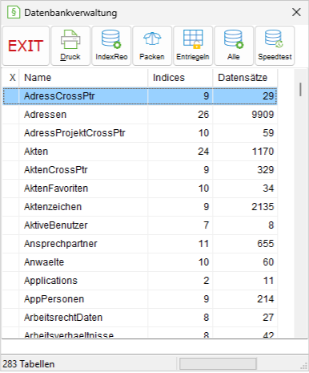
Task: Select the Applications table row
Action: pyautogui.click(x=140, y=281)
